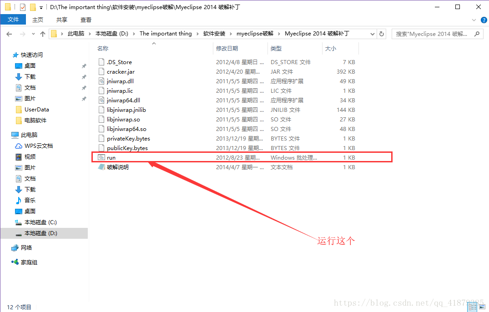This screenshot has width=489, height=312.
Task: Sort by the 大小 column header
Action: pyautogui.click(x=331, y=48)
